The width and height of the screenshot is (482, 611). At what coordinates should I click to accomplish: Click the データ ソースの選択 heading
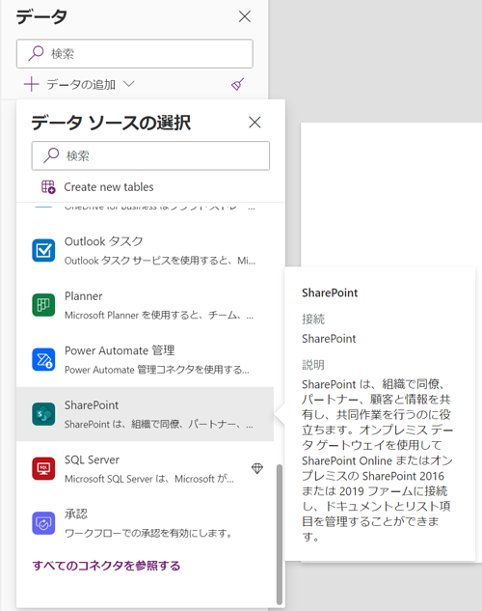(111, 123)
